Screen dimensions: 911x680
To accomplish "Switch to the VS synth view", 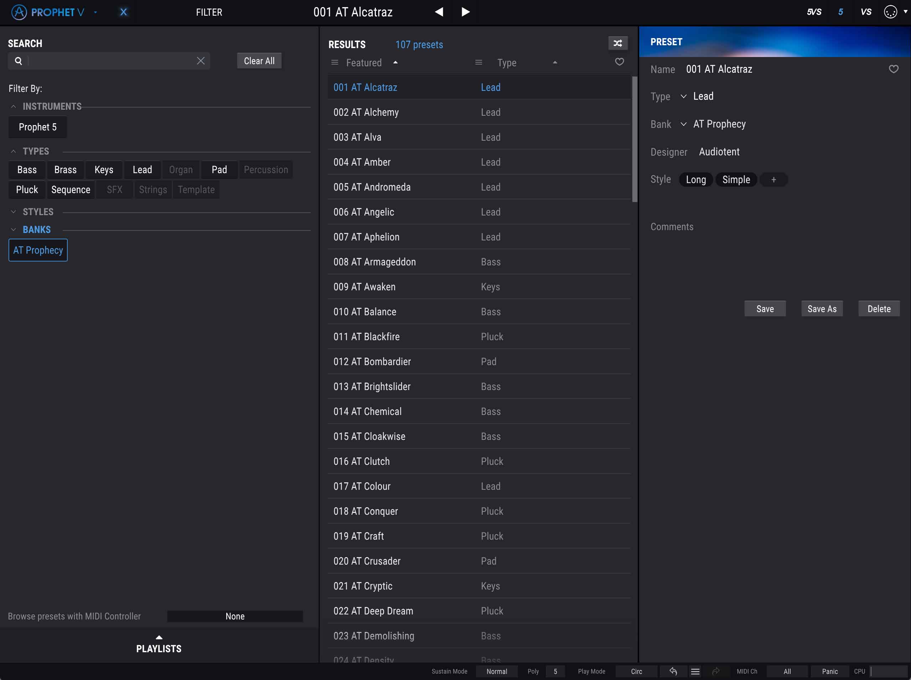I will [x=866, y=12].
